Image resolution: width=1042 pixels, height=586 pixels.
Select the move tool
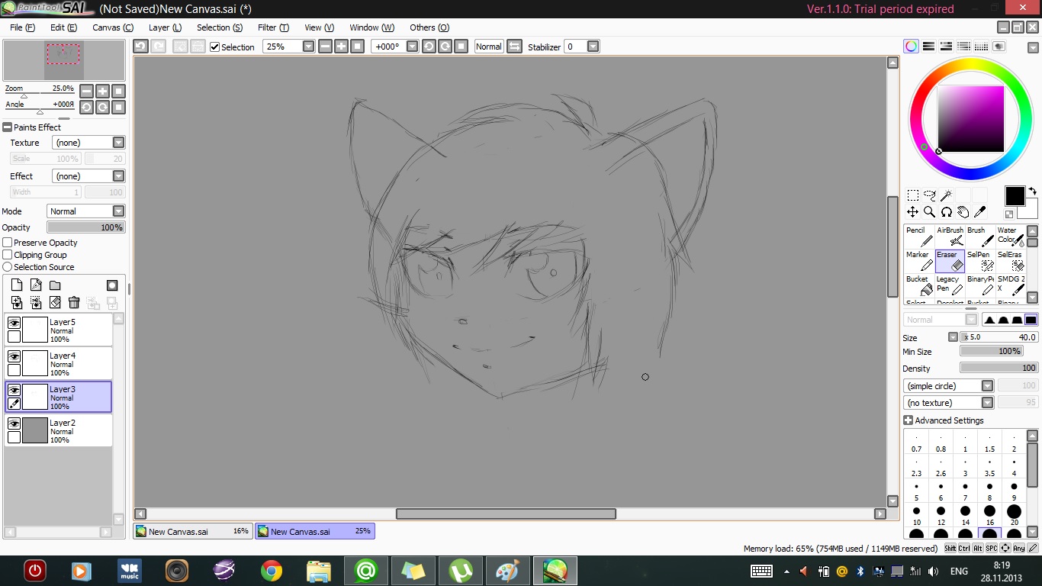(912, 212)
